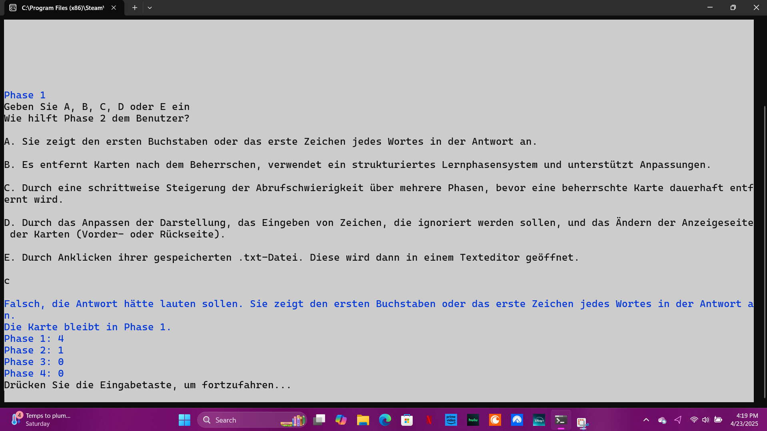Show hidden system tray icons
The height and width of the screenshot is (431, 767).
tap(646, 420)
